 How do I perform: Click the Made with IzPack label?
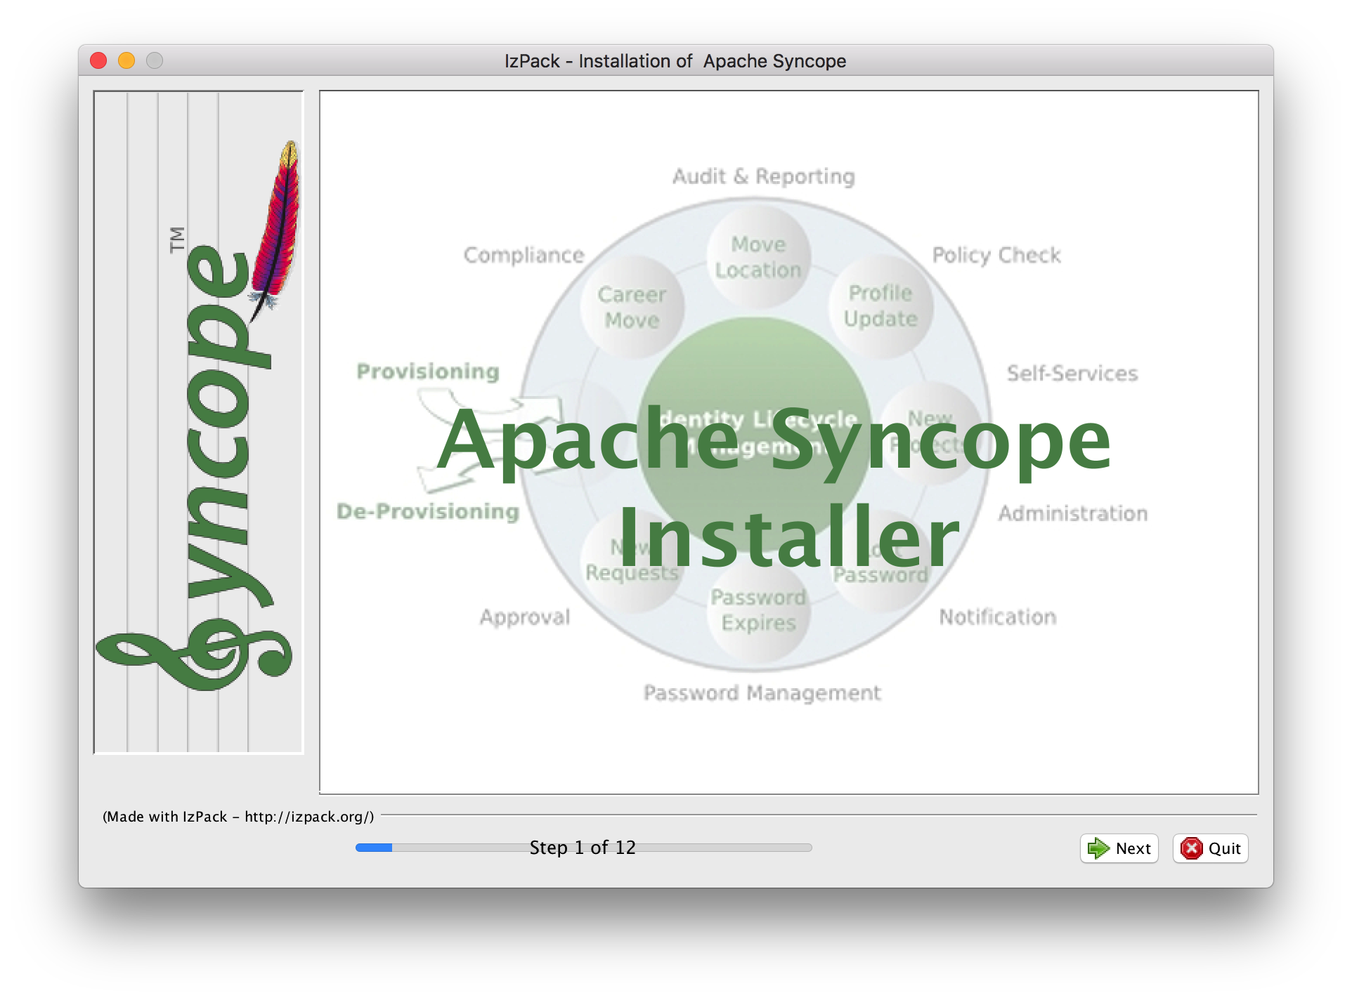tap(238, 817)
